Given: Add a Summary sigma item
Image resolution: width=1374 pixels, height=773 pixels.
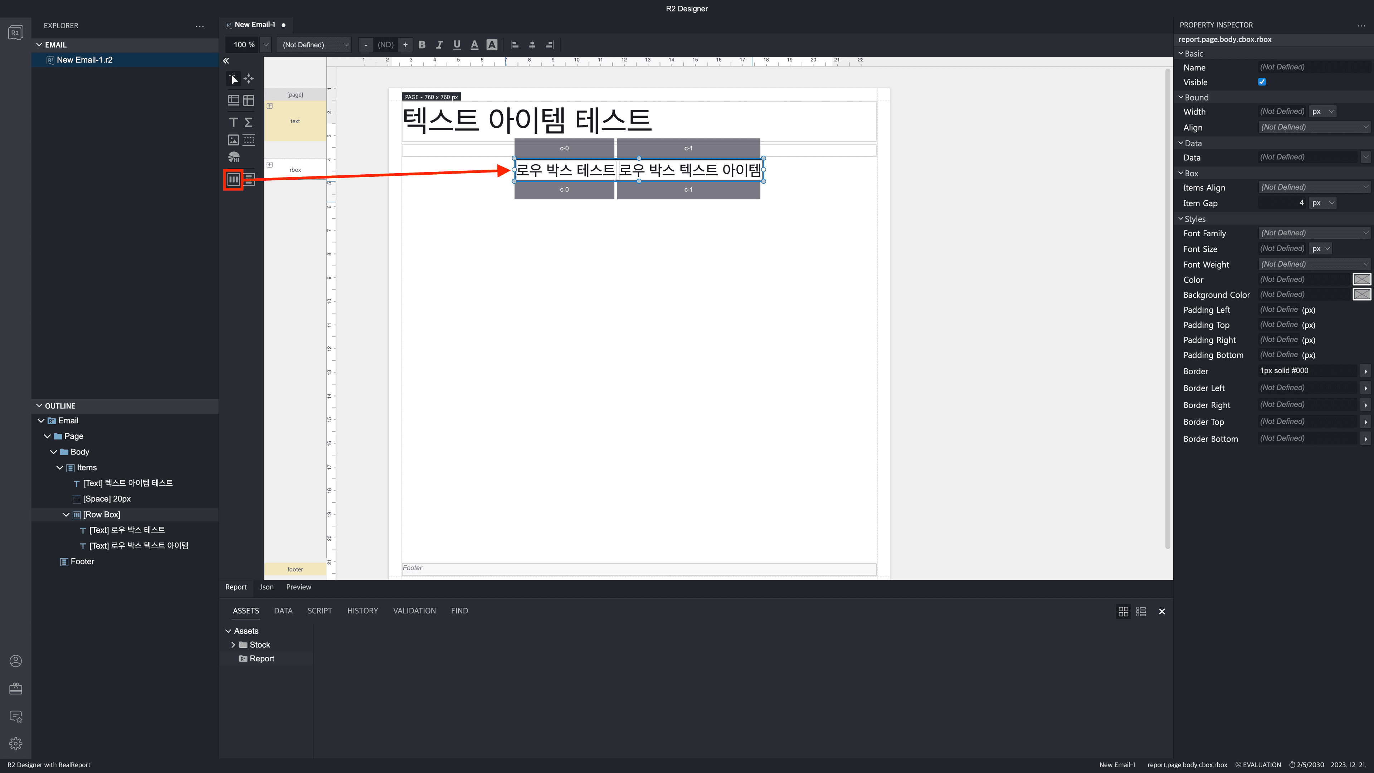Looking at the screenshot, I should (249, 122).
